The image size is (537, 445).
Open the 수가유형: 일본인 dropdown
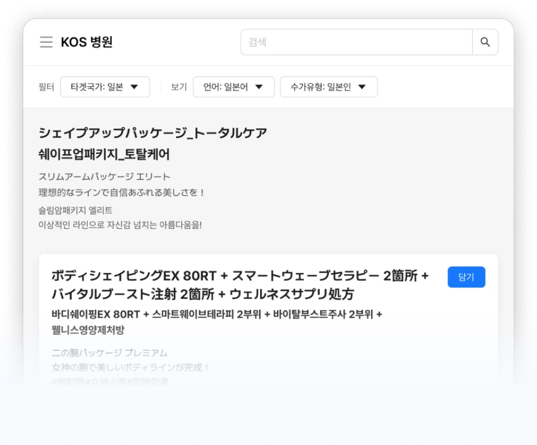[328, 87]
